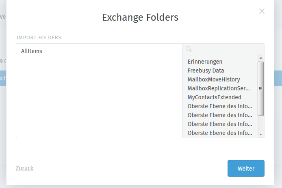Click scrollbar track below the thumb

pos(261,124)
